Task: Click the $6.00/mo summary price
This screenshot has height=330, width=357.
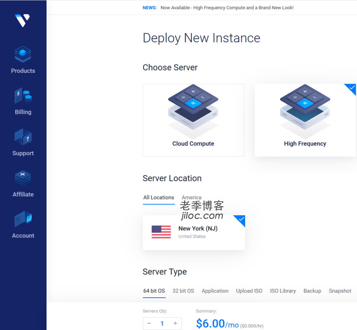Action: [217, 324]
